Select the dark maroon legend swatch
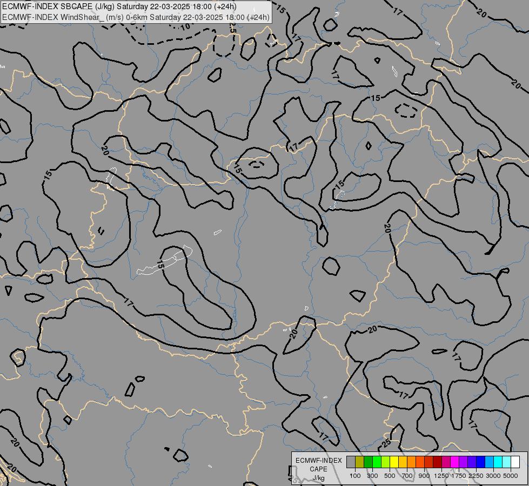Screen dimensions: 529x486 [438, 462]
